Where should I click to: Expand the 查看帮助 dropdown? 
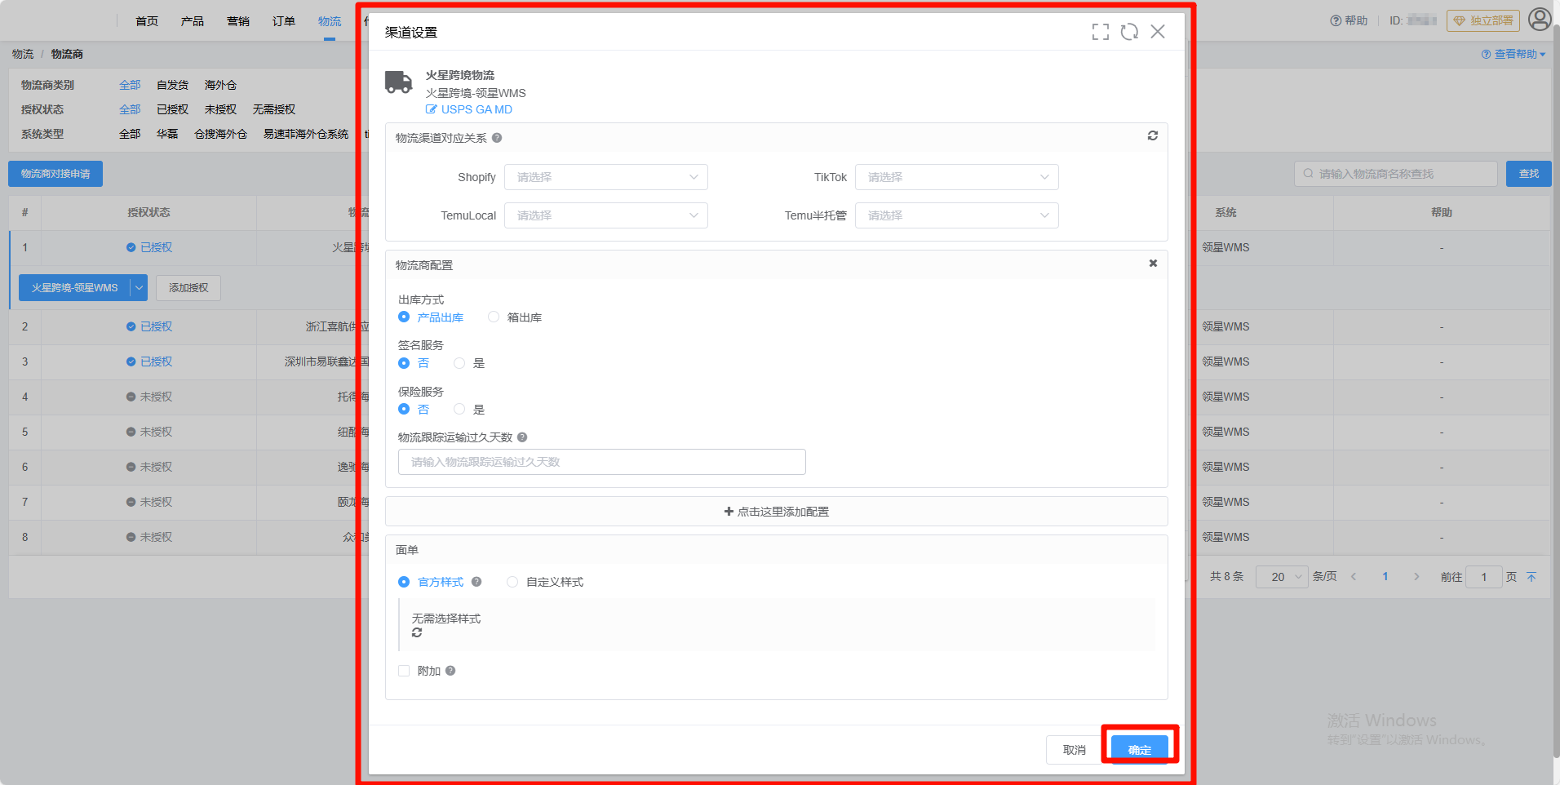pos(1513,54)
